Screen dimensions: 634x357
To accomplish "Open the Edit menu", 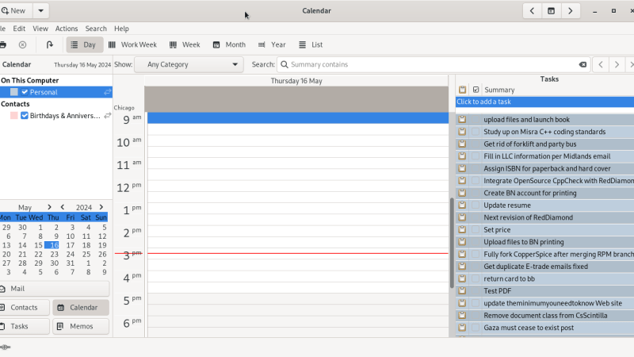I will coord(19,29).
